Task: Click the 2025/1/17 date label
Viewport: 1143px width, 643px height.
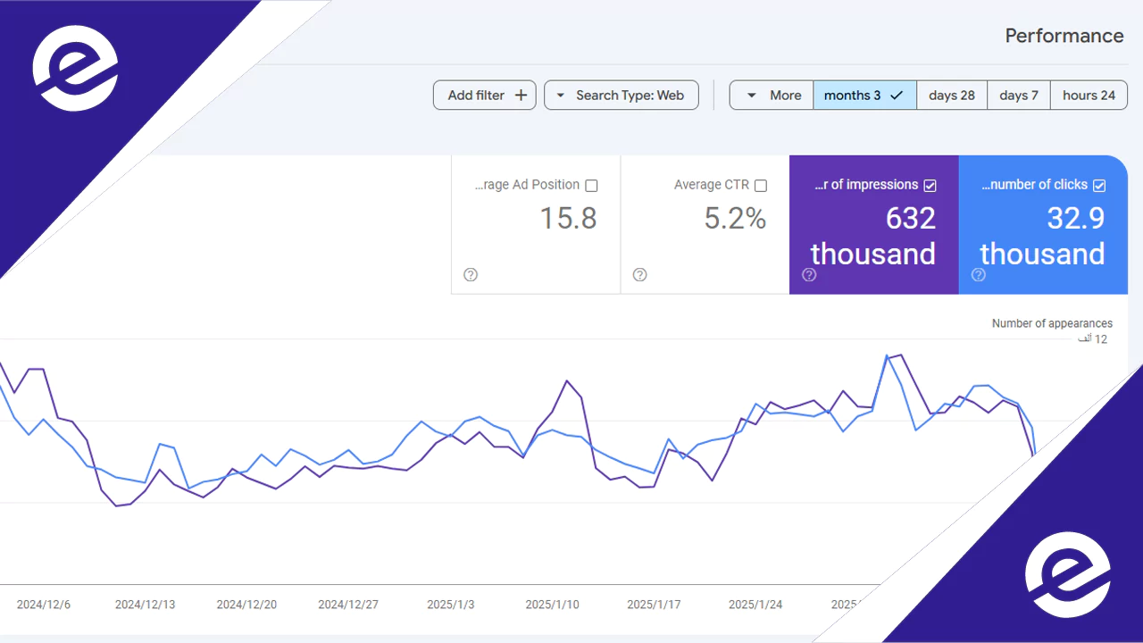Action: (x=654, y=605)
